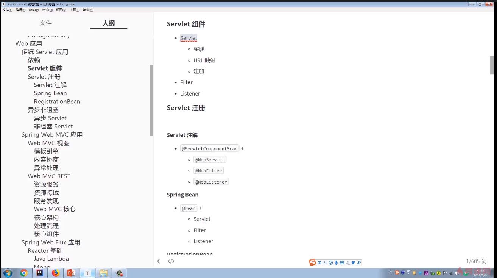The height and width of the screenshot is (278, 497).
Task: Go to 'Spring Bean' outline entry
Action: tap(50, 93)
